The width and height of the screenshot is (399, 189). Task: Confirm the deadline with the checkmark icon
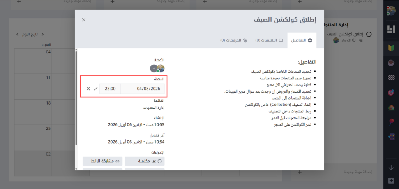point(95,89)
